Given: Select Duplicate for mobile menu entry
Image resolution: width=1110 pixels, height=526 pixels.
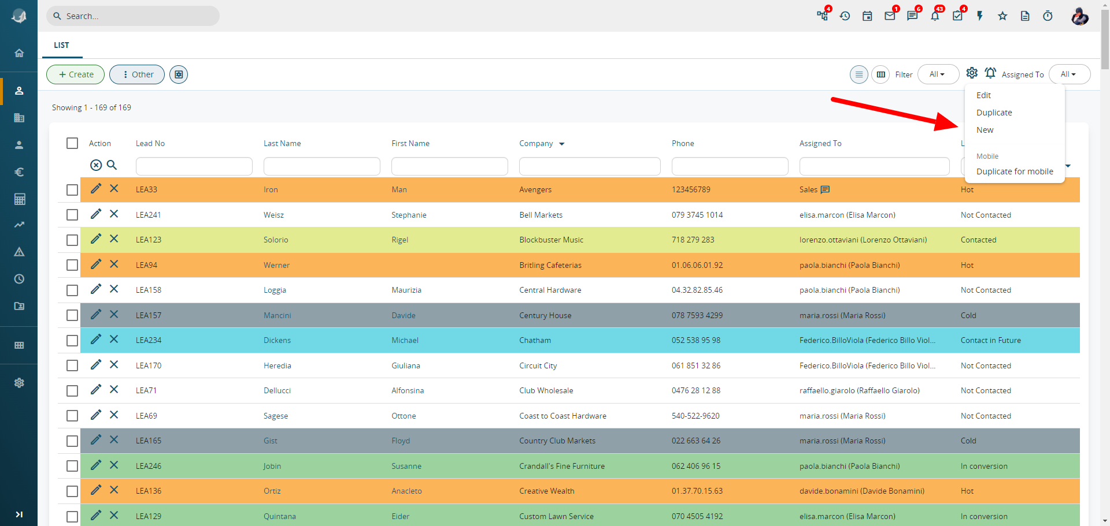Looking at the screenshot, I should pos(1015,171).
